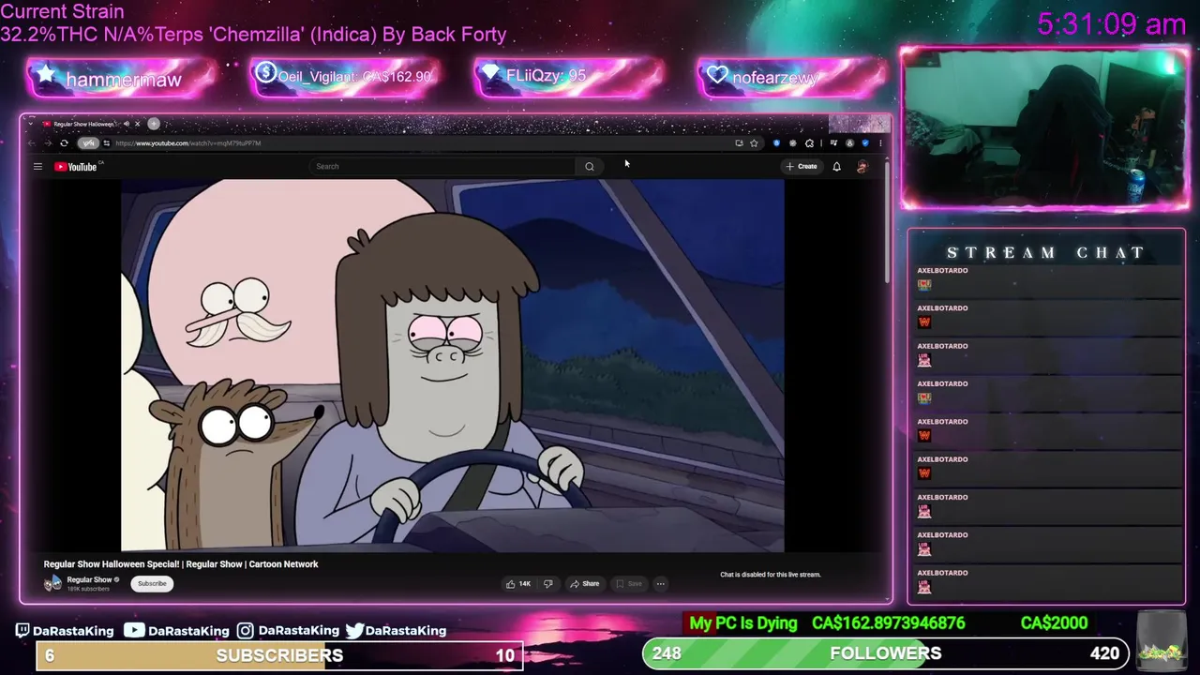Click the CA$2000 goal amount
1200x675 pixels.
coord(1054,623)
